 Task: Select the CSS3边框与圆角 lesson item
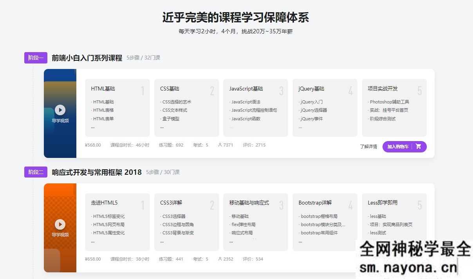(x=178, y=225)
